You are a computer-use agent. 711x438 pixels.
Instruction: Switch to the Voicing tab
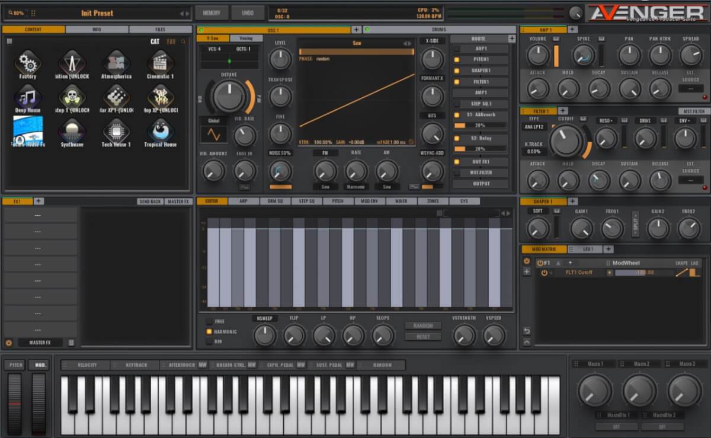(245, 38)
